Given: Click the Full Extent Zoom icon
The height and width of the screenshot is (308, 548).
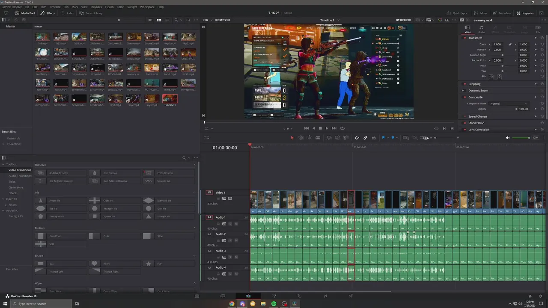Looking at the screenshot, I should click(406, 138).
